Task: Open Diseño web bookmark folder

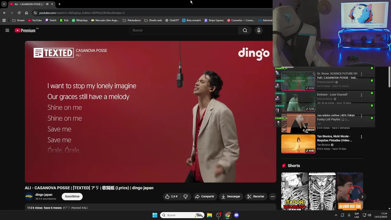Action: (x=153, y=20)
